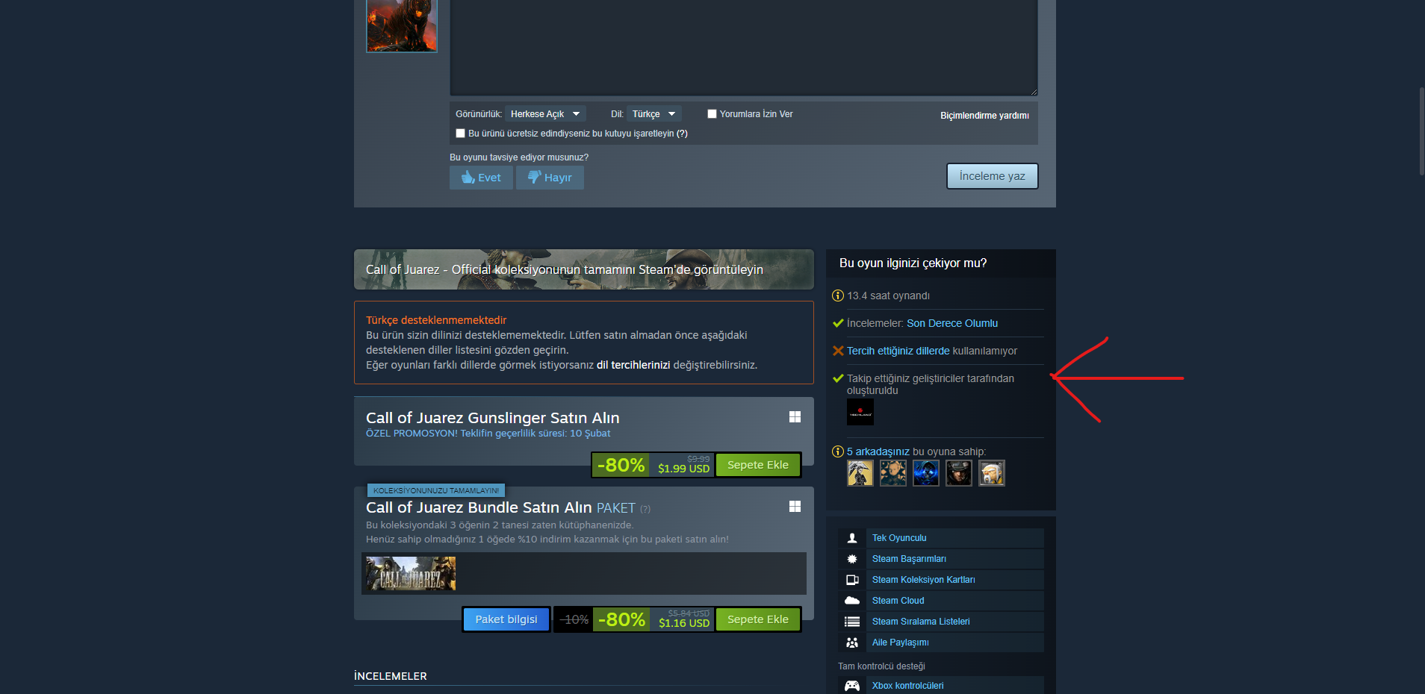The width and height of the screenshot is (1425, 694).
Task: Click the Xbox kontrolcüleri gamepad icon
Action: [x=852, y=686]
